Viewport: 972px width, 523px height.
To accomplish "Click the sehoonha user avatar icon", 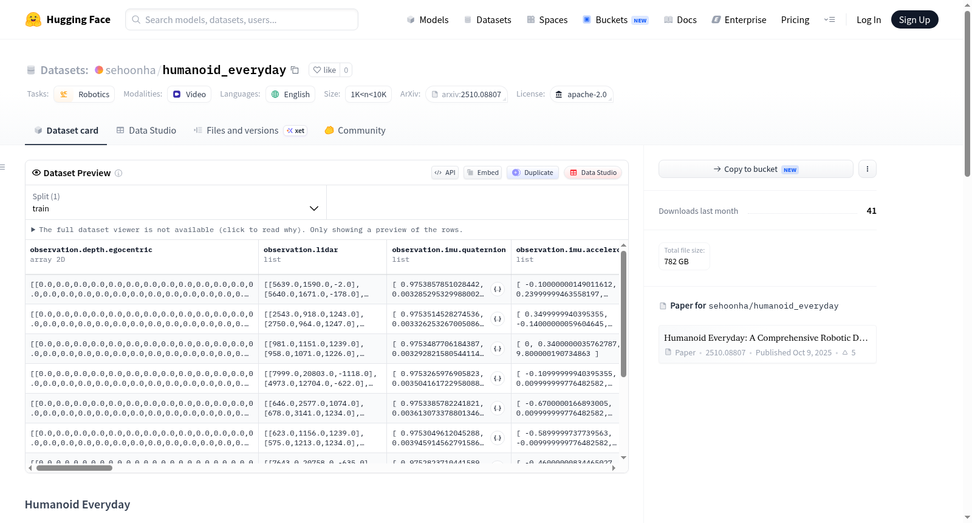I will coord(99,70).
